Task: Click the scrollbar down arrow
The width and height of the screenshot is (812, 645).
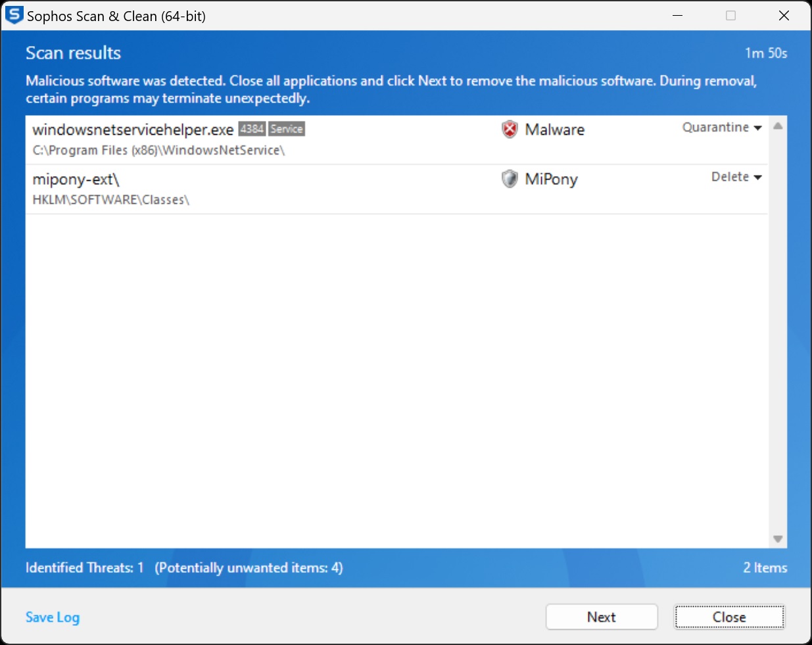Action: (x=778, y=539)
